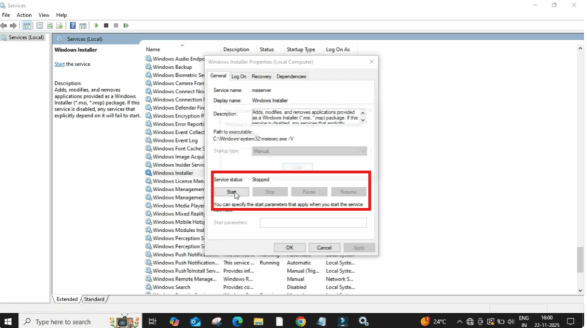Viewport: 587px width, 328px height.
Task: Open the Windows Start menu
Action: [8, 321]
